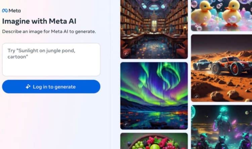Focus the image description prompt box
This screenshot has height=149, width=252.
(x=51, y=60)
